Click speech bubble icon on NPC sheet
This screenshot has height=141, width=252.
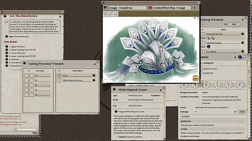244,57
